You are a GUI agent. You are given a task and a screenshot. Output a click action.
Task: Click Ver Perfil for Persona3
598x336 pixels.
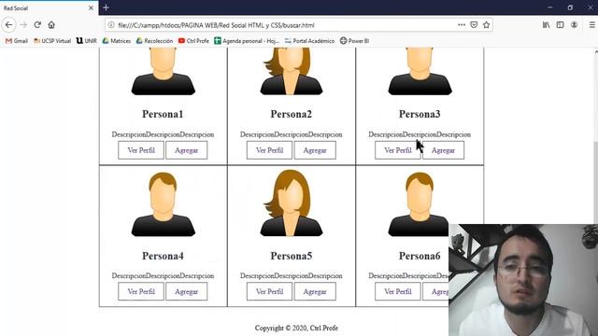[x=398, y=150]
